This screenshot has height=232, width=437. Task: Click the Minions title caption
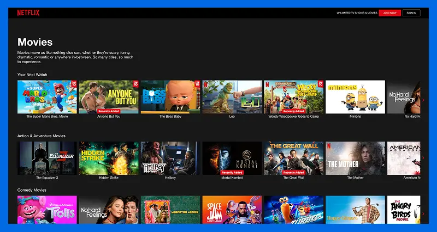pos(356,117)
